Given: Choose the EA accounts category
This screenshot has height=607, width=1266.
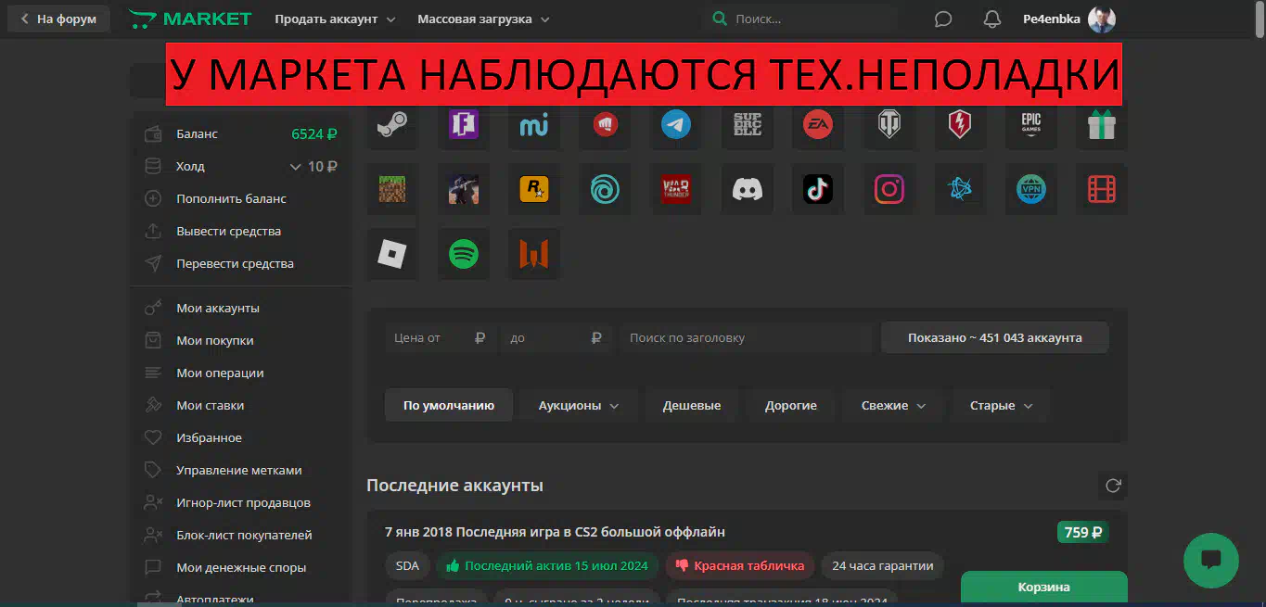Looking at the screenshot, I should click(x=818, y=124).
